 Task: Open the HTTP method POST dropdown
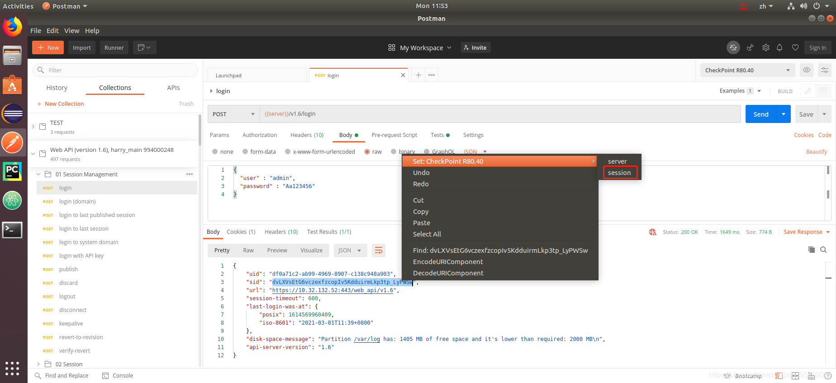click(x=233, y=114)
